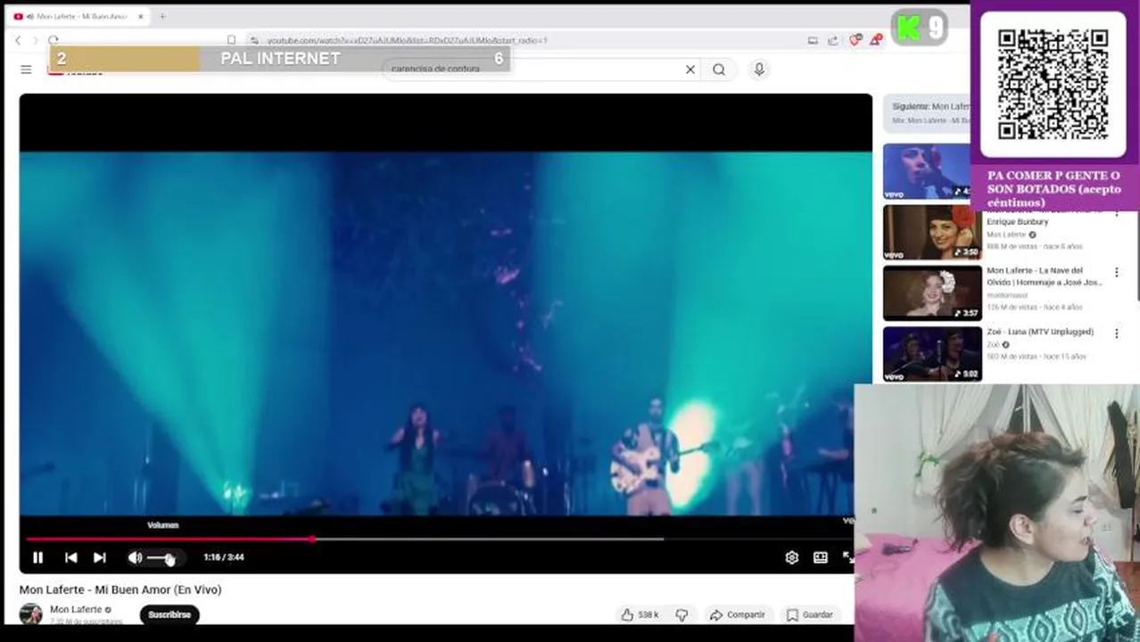
Task: Click the Brave shields icon in toolbar
Action: click(x=855, y=40)
